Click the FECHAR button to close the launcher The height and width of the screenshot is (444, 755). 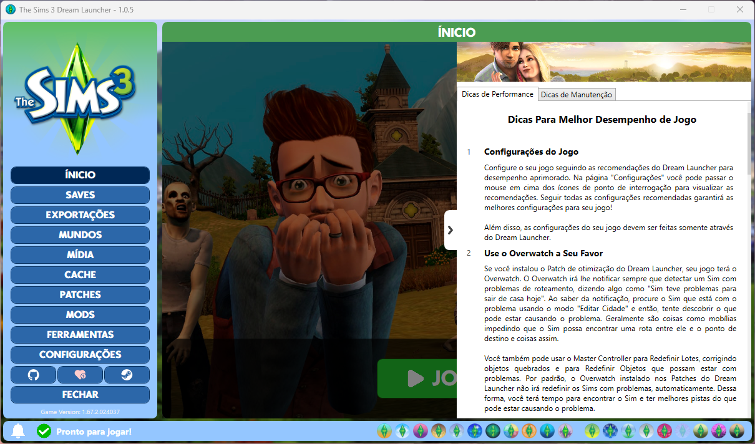tap(80, 395)
